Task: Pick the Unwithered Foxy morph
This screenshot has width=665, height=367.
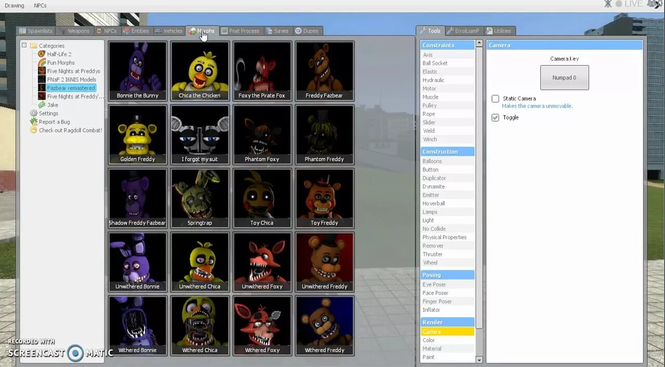Action: point(262,262)
